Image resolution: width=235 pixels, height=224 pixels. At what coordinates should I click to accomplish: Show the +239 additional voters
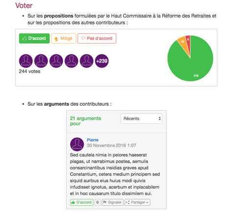click(102, 61)
